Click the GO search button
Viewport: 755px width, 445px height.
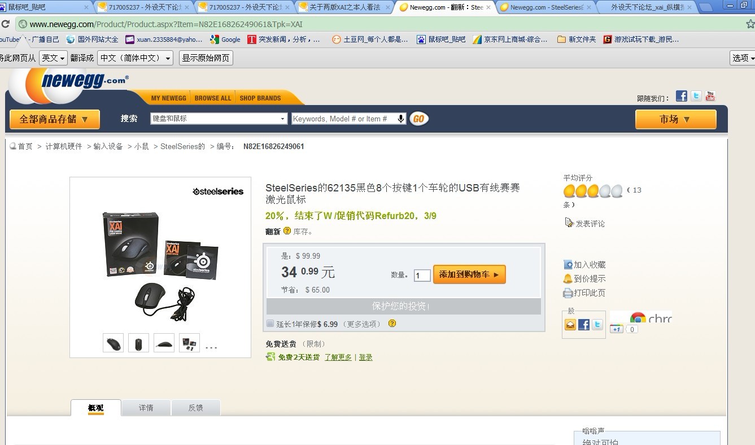tap(418, 119)
